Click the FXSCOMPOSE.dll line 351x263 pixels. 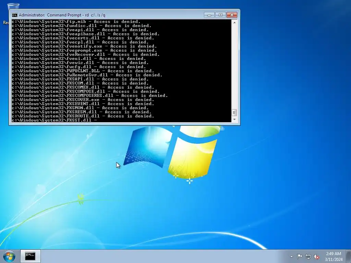[x=86, y=91]
